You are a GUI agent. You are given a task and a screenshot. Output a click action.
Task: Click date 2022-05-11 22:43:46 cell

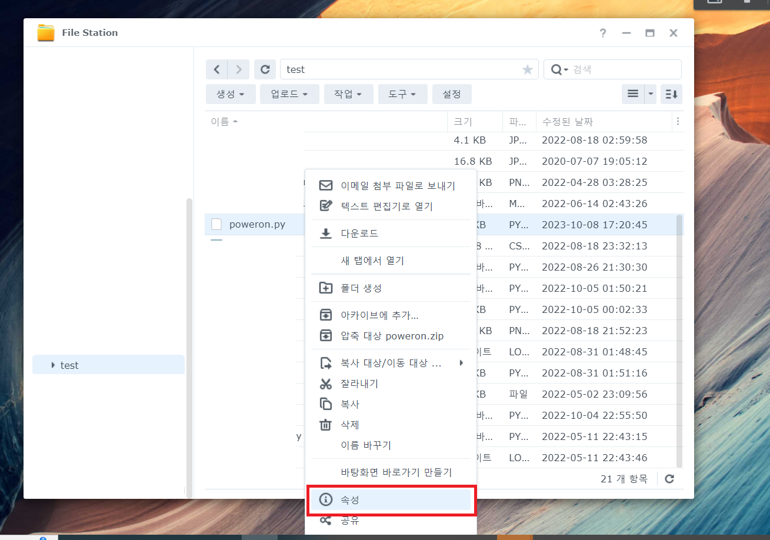pos(594,458)
